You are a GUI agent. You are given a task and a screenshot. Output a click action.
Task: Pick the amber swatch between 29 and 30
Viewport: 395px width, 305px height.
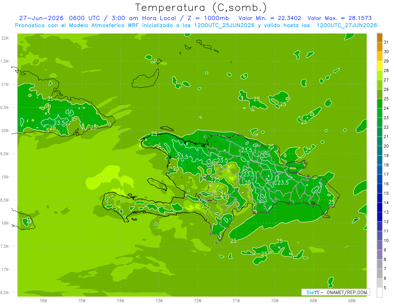coord(380,57)
